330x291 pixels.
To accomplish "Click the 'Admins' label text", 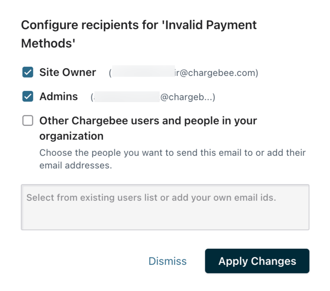I will click(x=59, y=96).
